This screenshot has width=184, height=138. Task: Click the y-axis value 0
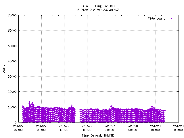tap(16, 122)
